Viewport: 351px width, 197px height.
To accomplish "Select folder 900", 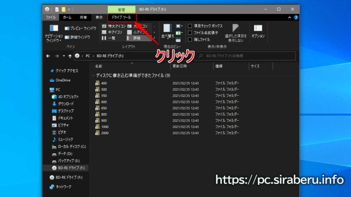I will coord(104,121).
